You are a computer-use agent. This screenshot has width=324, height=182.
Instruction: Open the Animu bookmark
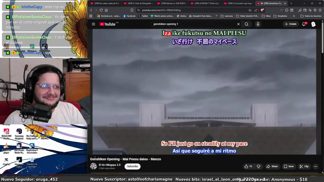tap(181, 16)
